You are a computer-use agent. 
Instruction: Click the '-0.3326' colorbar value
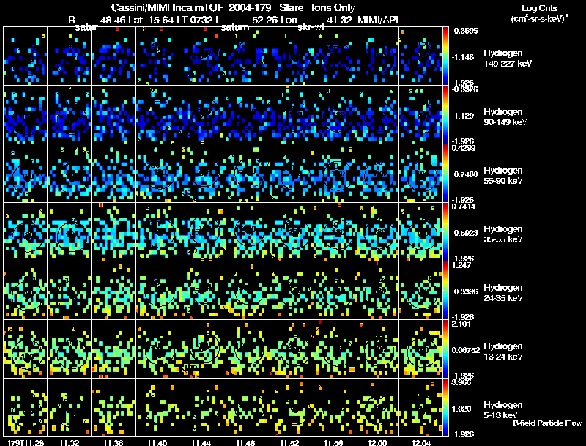pyautogui.click(x=464, y=89)
